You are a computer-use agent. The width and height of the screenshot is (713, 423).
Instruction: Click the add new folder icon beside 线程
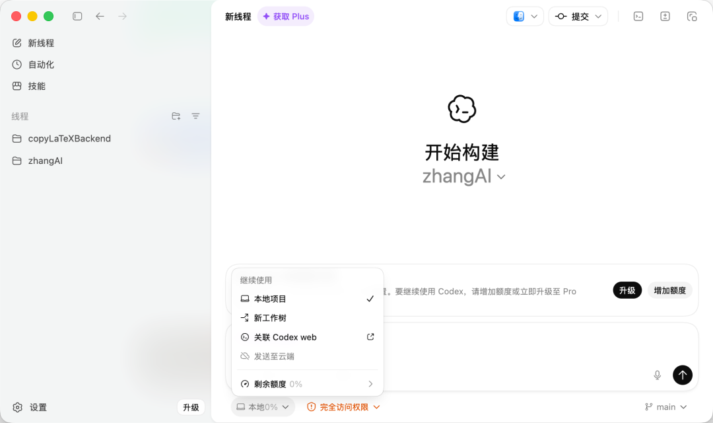click(176, 116)
